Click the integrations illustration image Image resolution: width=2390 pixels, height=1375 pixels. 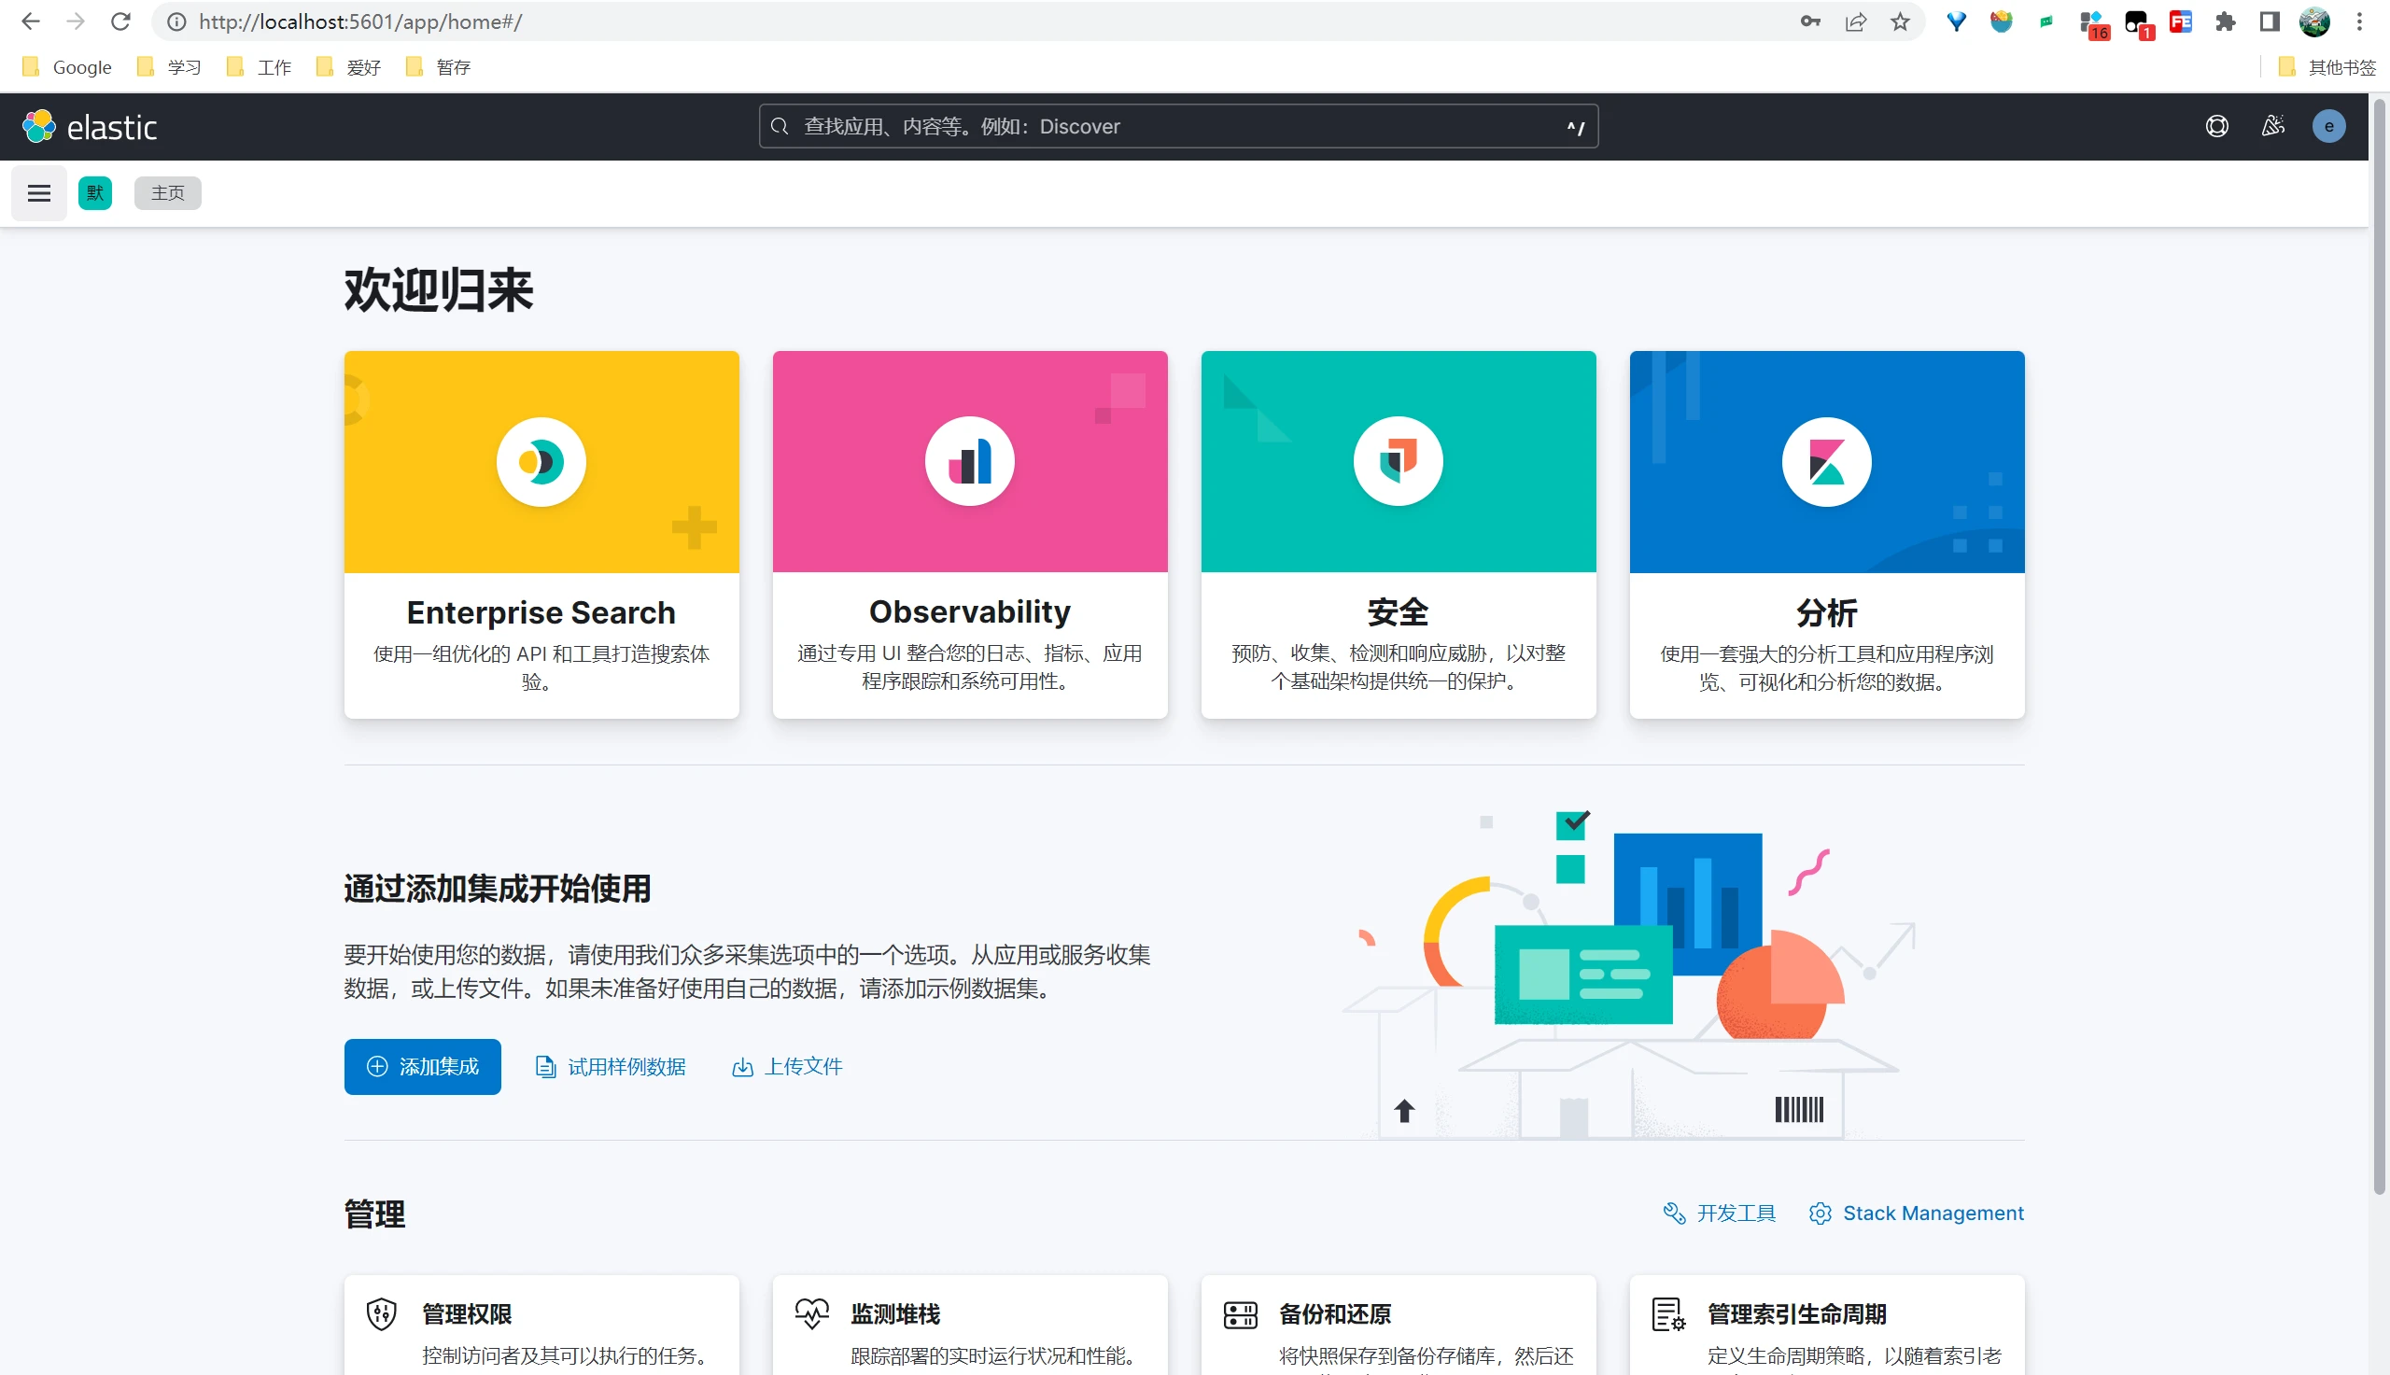tap(1629, 973)
